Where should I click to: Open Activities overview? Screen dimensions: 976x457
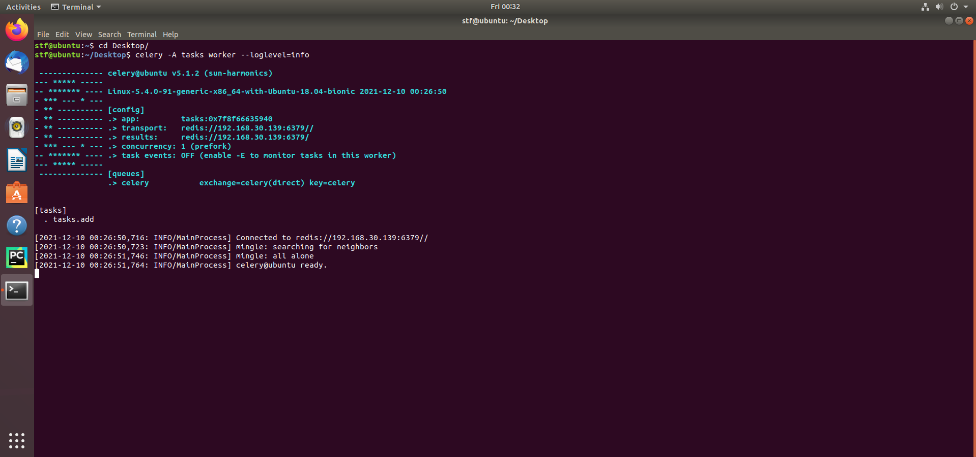coord(23,7)
